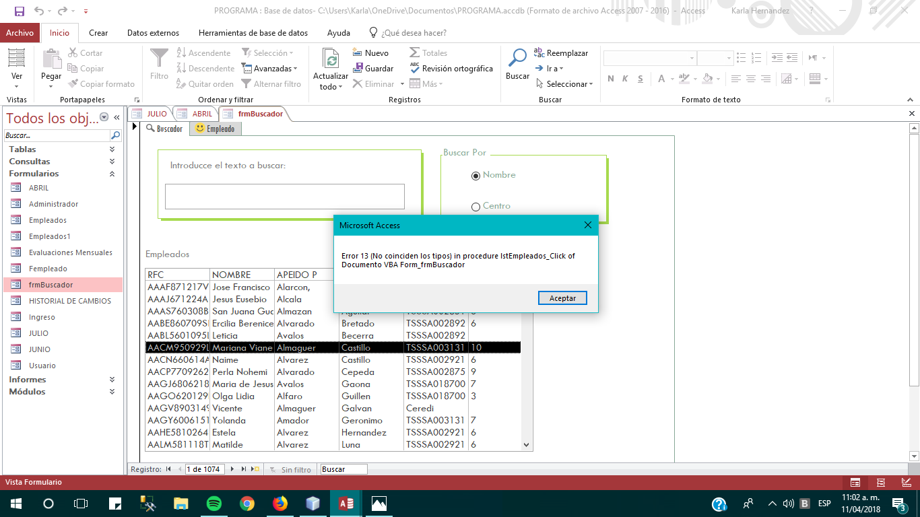Click the Filtro funnel icon
This screenshot has height=517, width=920.
point(160,59)
